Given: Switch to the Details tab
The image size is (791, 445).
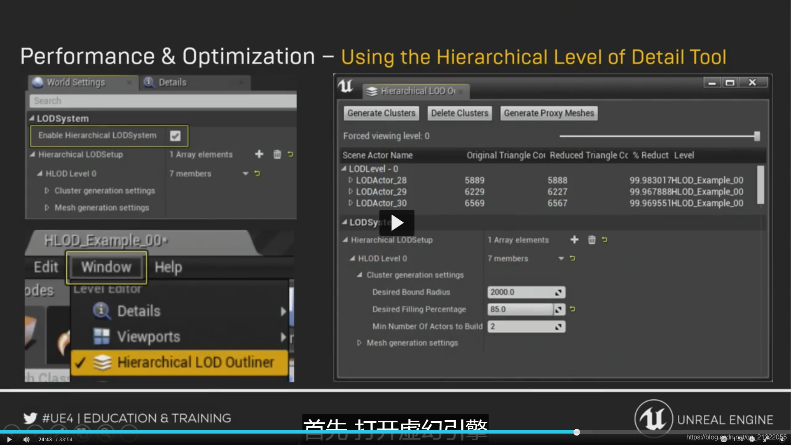Looking at the screenshot, I should (172, 82).
